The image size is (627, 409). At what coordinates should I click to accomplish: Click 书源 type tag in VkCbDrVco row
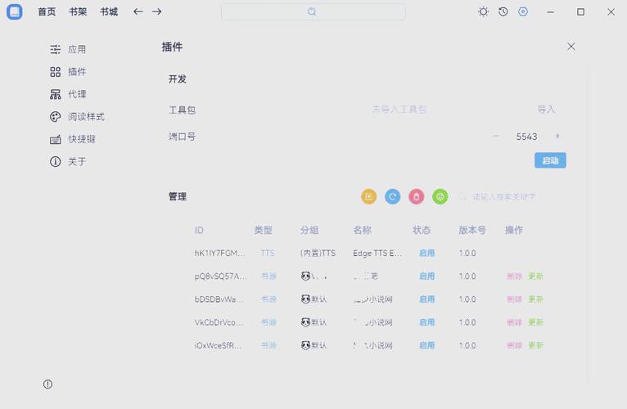(268, 322)
